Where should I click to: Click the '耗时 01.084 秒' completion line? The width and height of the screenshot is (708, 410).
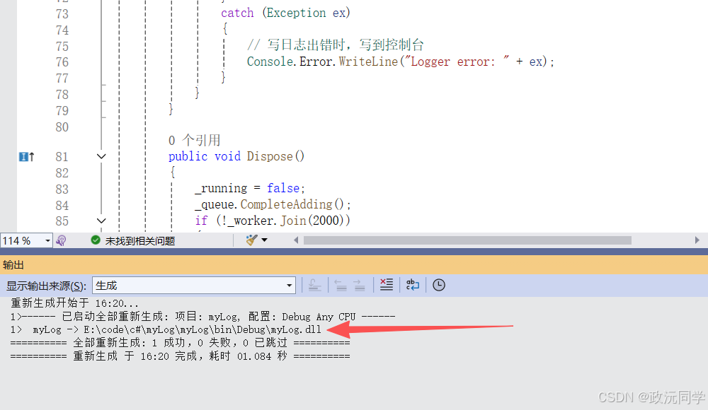point(180,356)
